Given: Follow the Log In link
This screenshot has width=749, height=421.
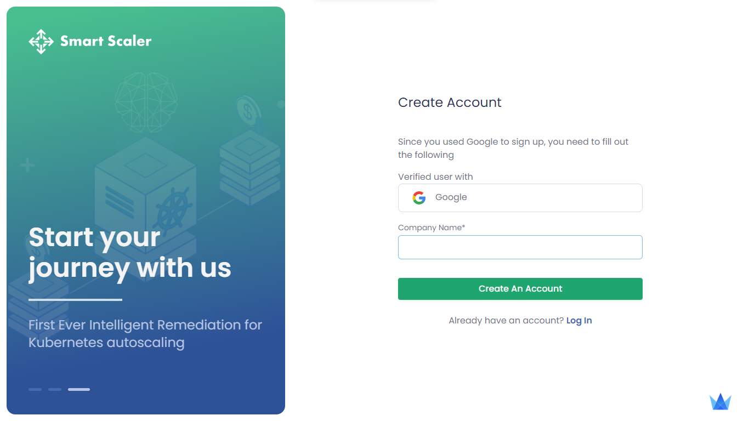Looking at the screenshot, I should 579,321.
